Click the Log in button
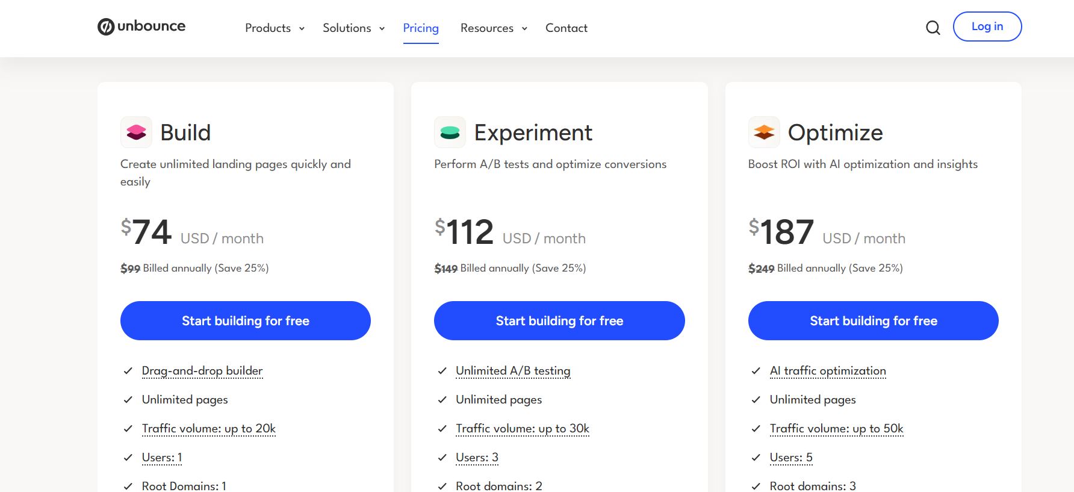Screen dimensions: 1074x492 (987, 26)
